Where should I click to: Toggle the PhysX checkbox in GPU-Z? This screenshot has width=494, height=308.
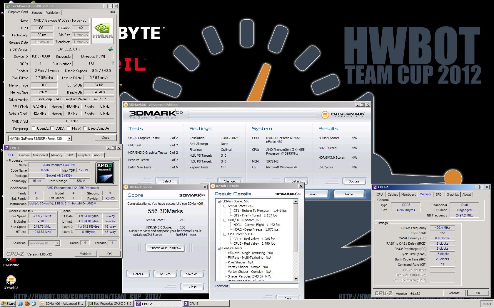(x=69, y=128)
